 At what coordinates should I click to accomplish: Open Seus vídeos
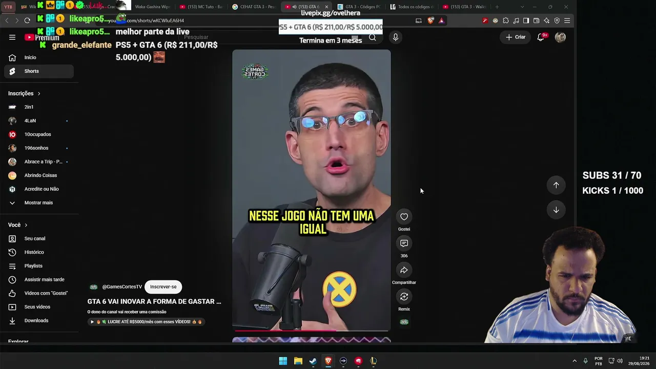[x=39, y=307]
